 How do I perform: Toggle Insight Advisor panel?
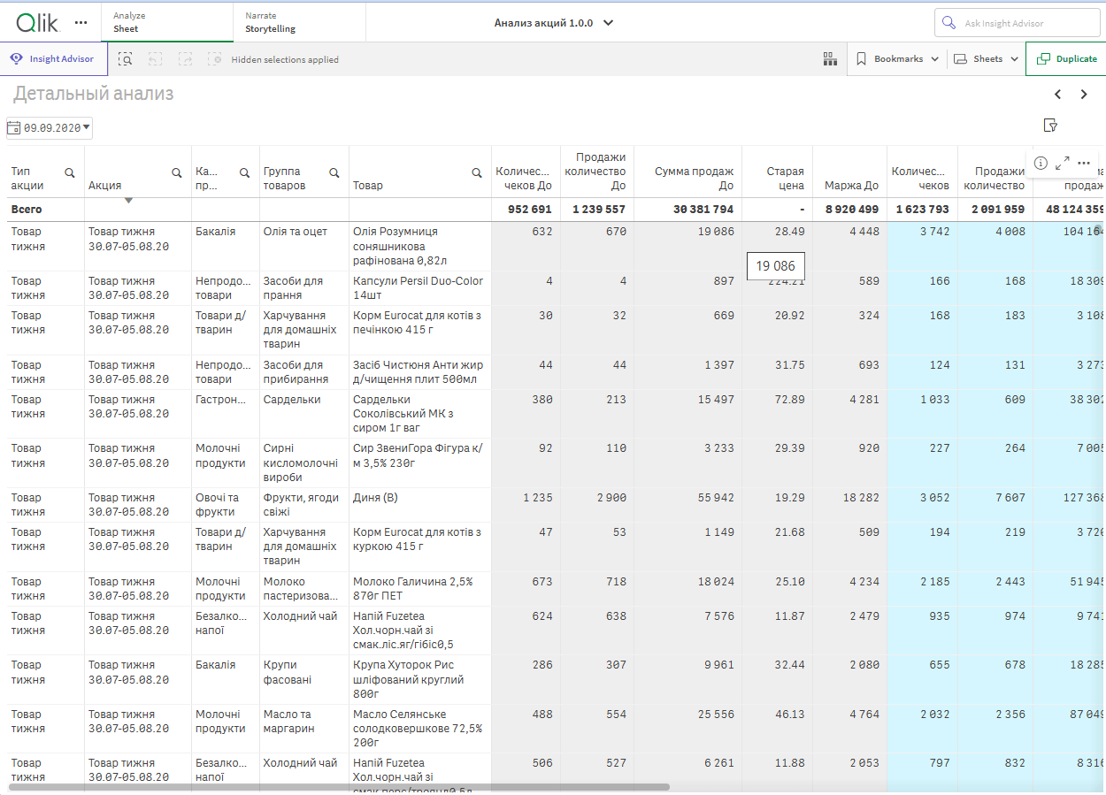52,59
